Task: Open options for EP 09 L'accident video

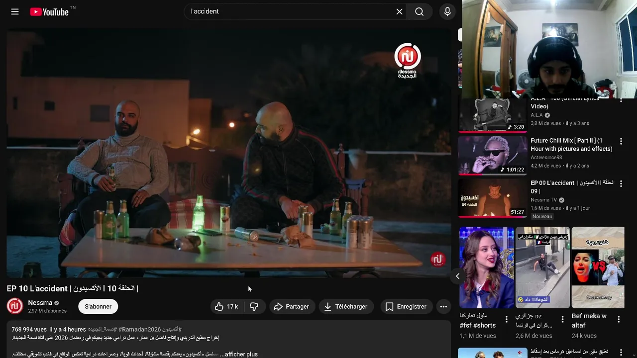Action: pyautogui.click(x=621, y=184)
